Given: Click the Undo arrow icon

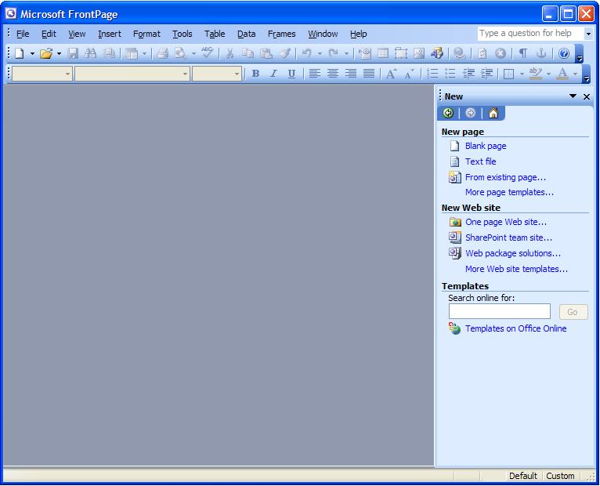Looking at the screenshot, I should pyautogui.click(x=306, y=53).
